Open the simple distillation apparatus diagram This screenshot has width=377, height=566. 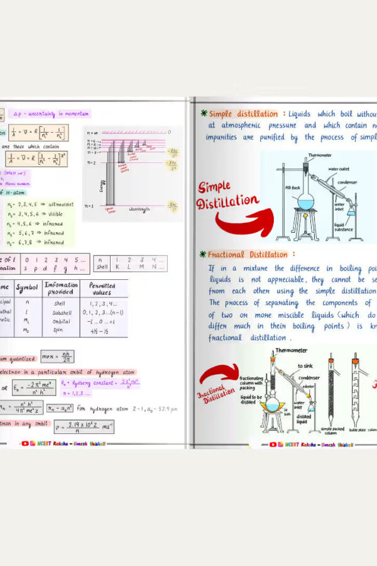click(319, 197)
